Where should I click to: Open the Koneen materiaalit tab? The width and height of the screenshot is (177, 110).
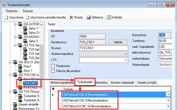[122, 83]
